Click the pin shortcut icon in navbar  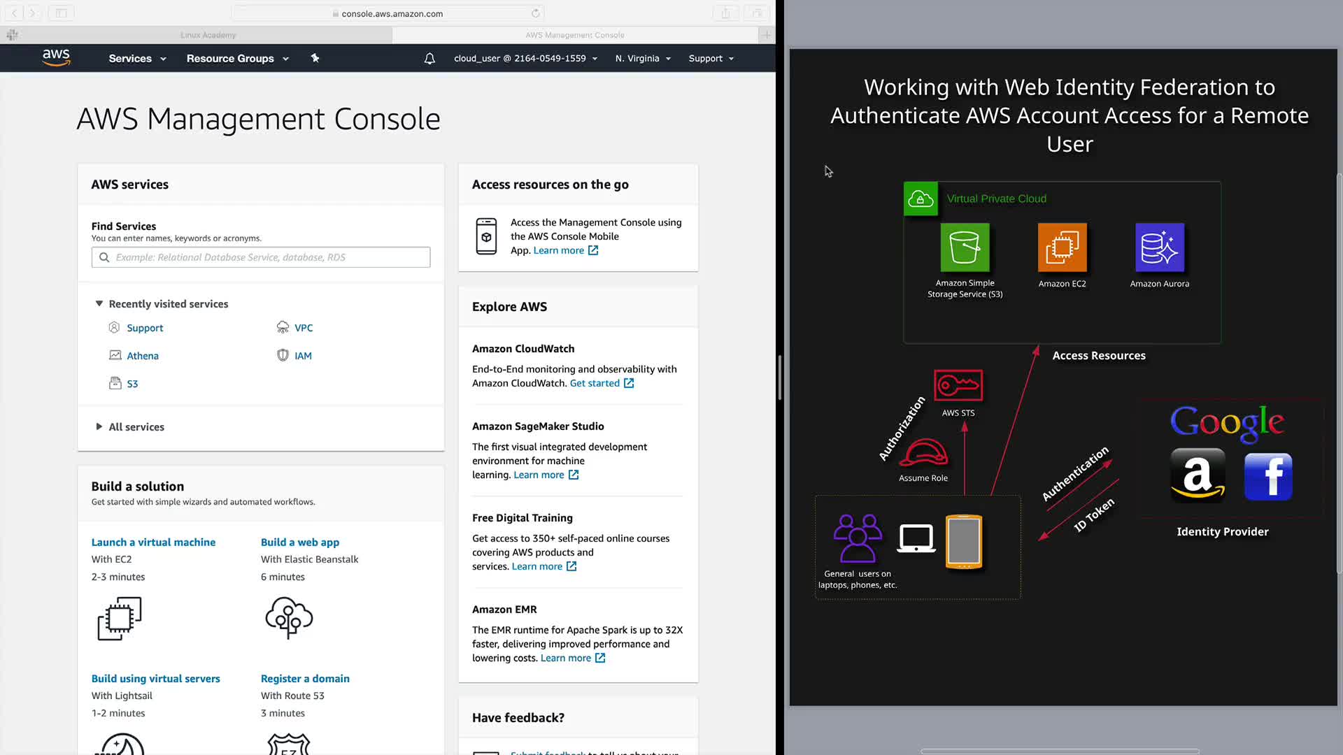point(315,58)
